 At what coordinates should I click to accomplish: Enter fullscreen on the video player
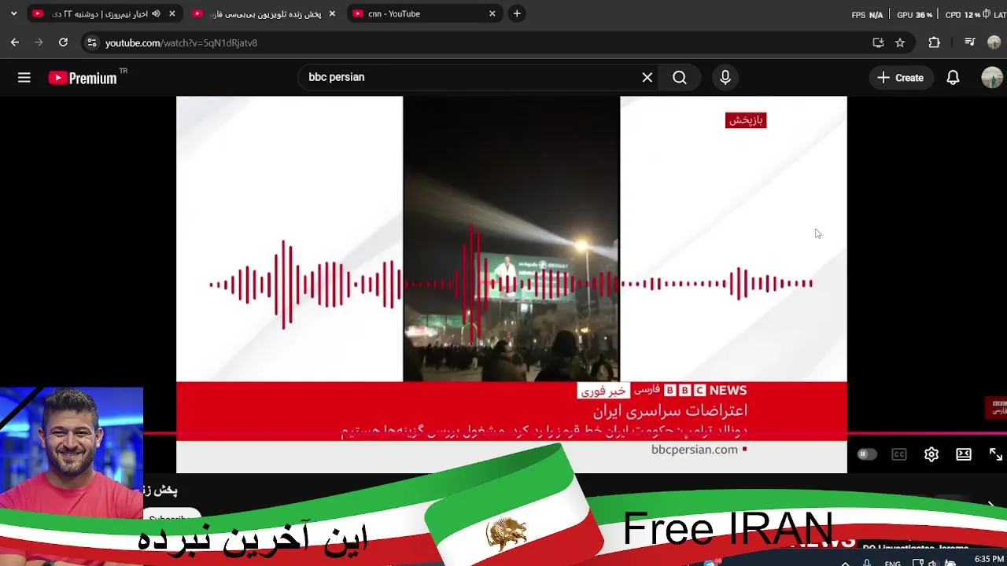[996, 454]
